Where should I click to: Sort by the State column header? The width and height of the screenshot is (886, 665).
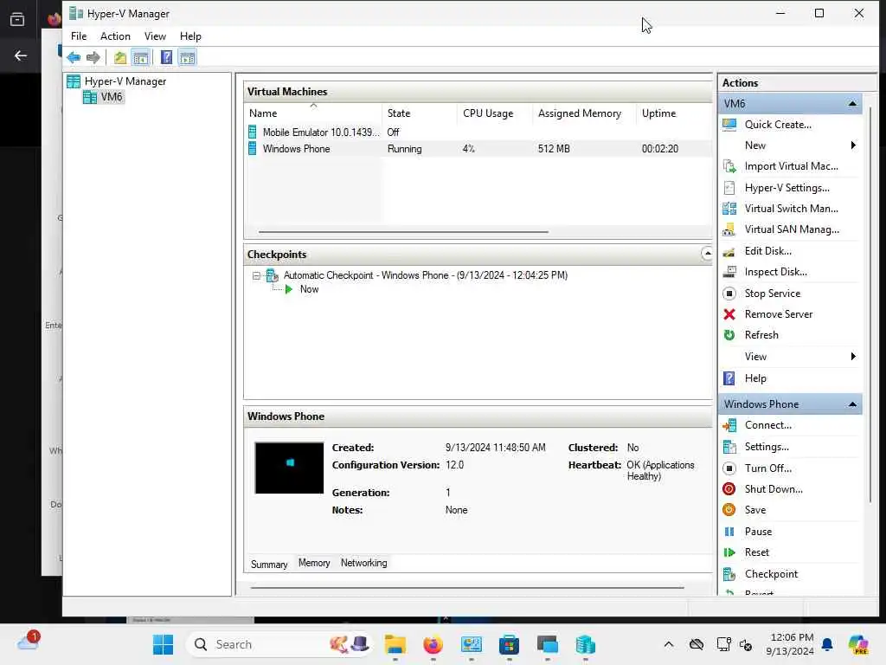pos(420,113)
